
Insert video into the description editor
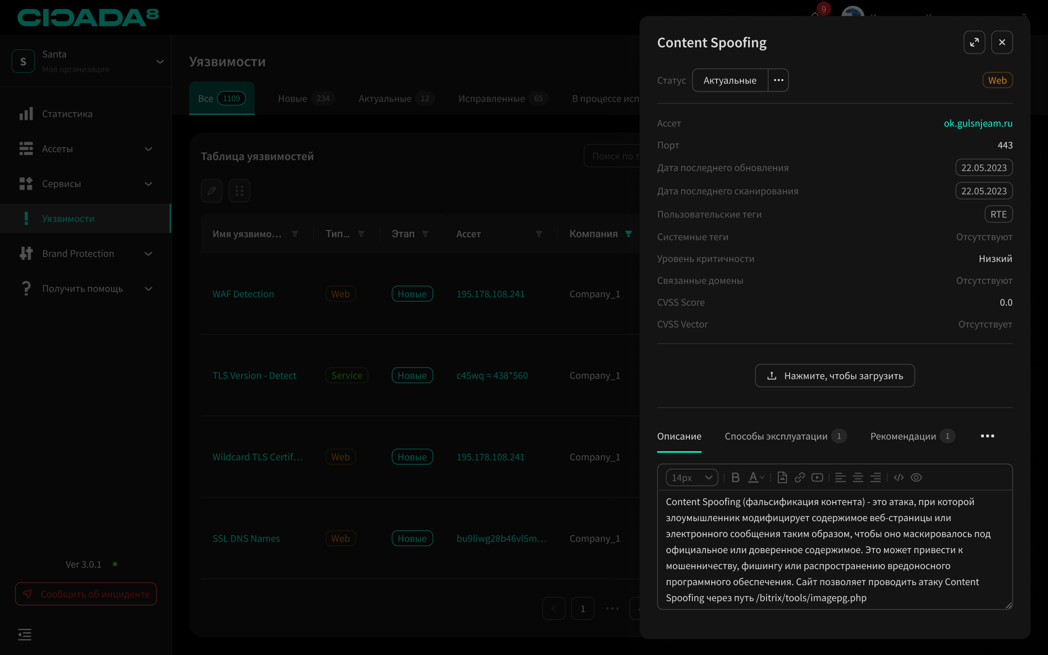coord(817,477)
